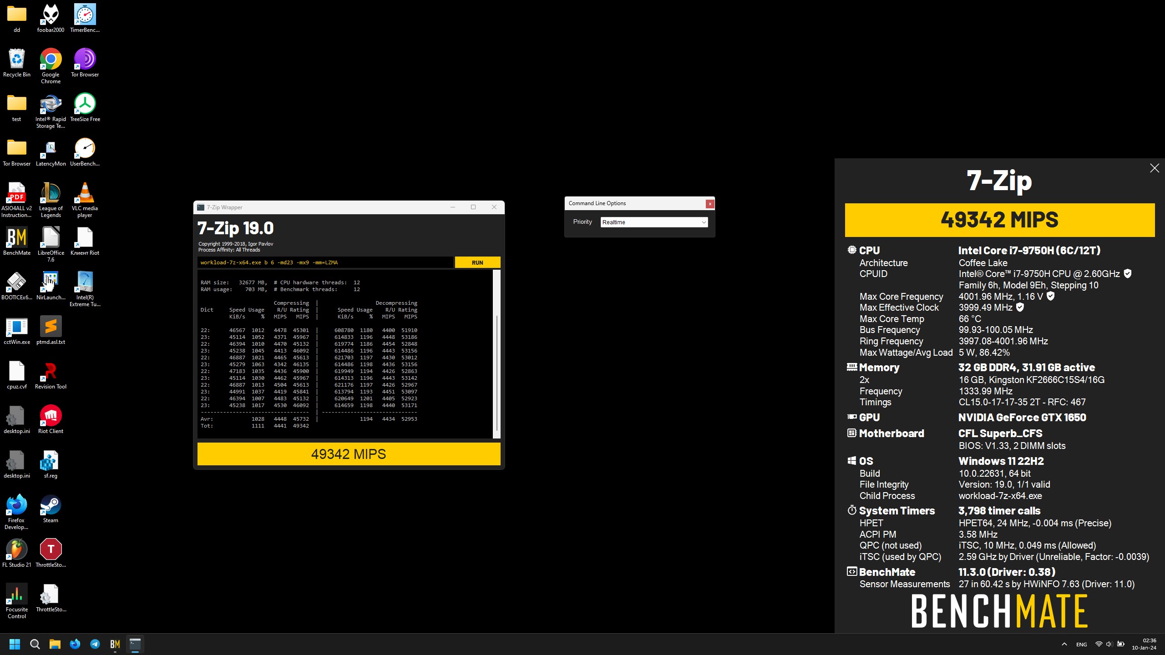Open cctWin.exe shortcut
The width and height of the screenshot is (1165, 655).
click(x=17, y=330)
